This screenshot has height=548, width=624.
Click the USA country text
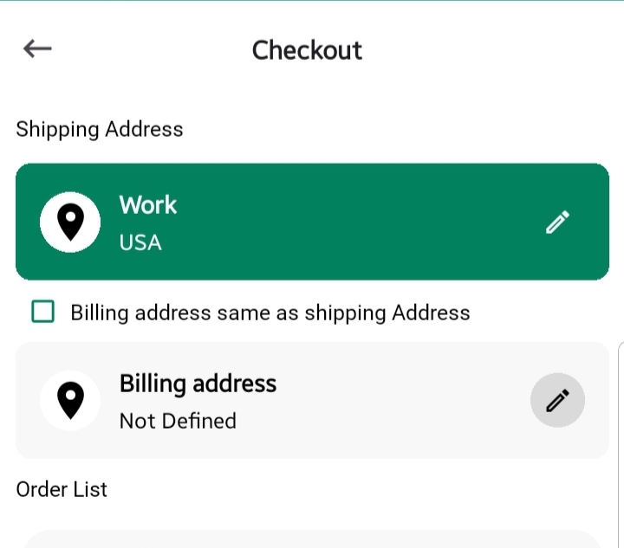coord(140,242)
